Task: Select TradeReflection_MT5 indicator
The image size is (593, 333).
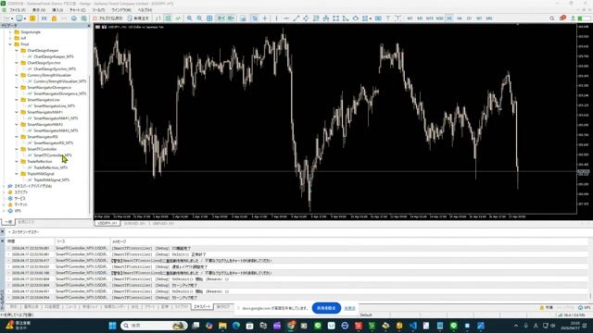Action: pos(50,167)
